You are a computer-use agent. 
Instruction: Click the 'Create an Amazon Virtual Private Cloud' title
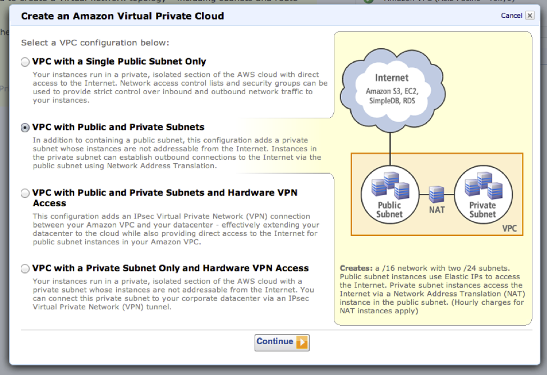tap(122, 16)
